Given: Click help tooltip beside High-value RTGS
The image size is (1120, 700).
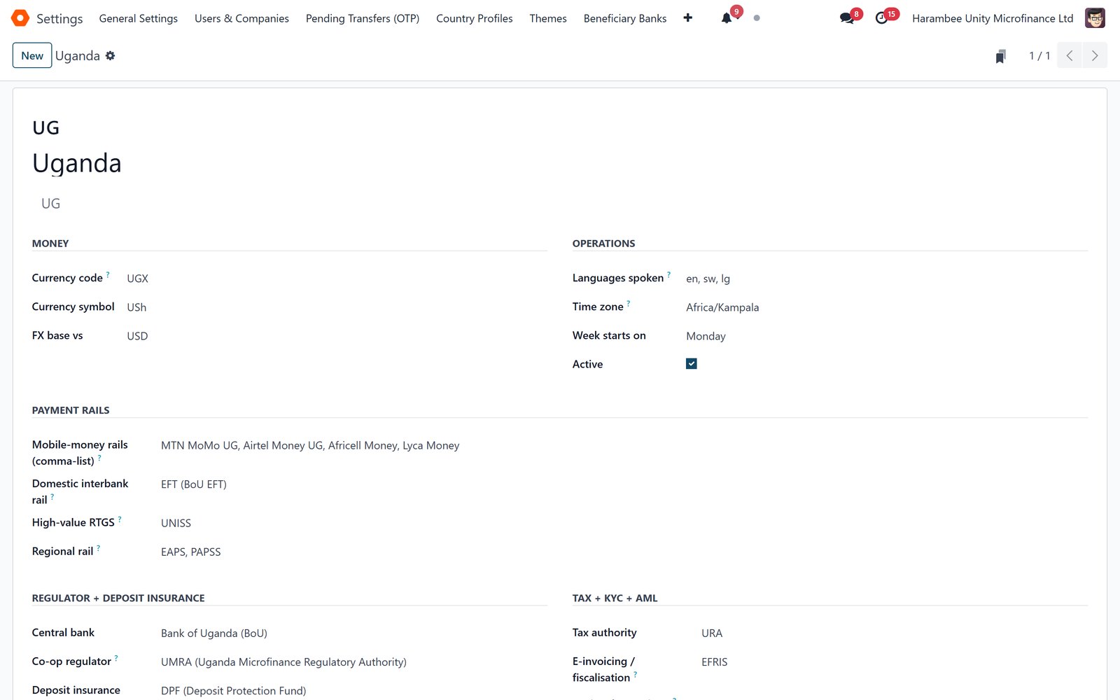Looking at the screenshot, I should click(120, 519).
